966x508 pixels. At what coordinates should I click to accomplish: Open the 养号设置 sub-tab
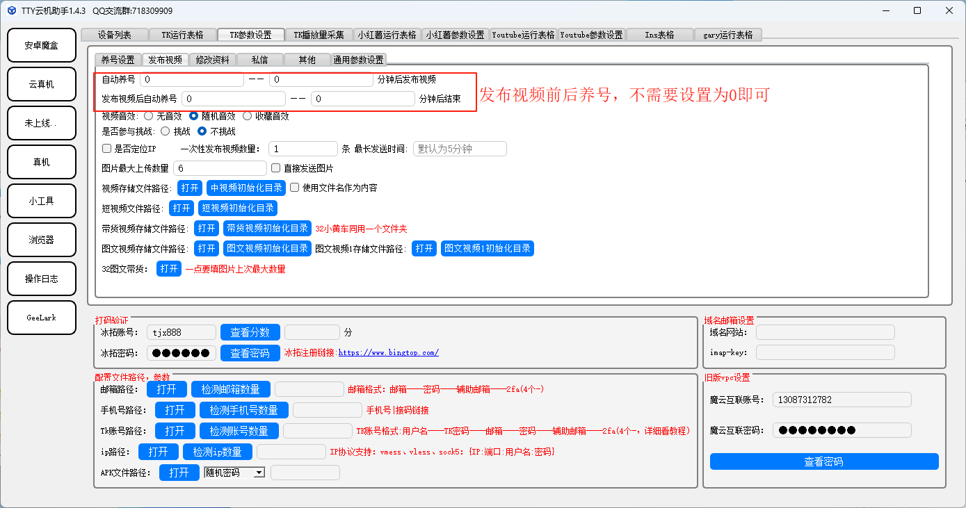click(x=118, y=60)
